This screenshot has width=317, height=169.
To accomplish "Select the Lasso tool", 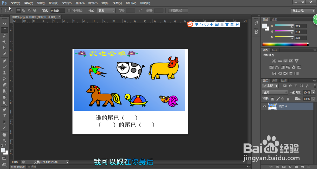I will click(x=4, y=36).
